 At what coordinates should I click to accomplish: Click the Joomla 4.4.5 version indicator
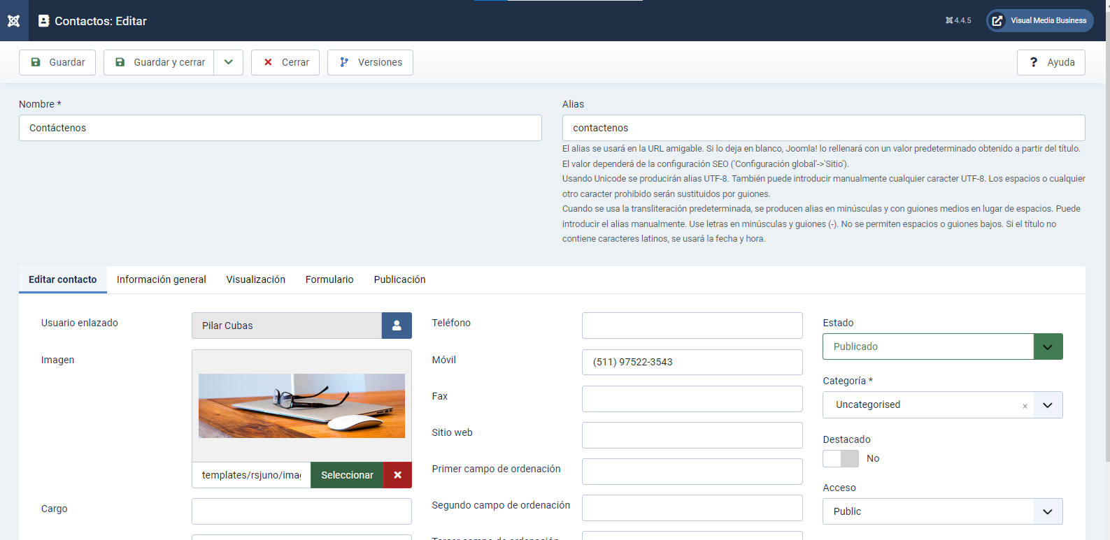click(958, 20)
